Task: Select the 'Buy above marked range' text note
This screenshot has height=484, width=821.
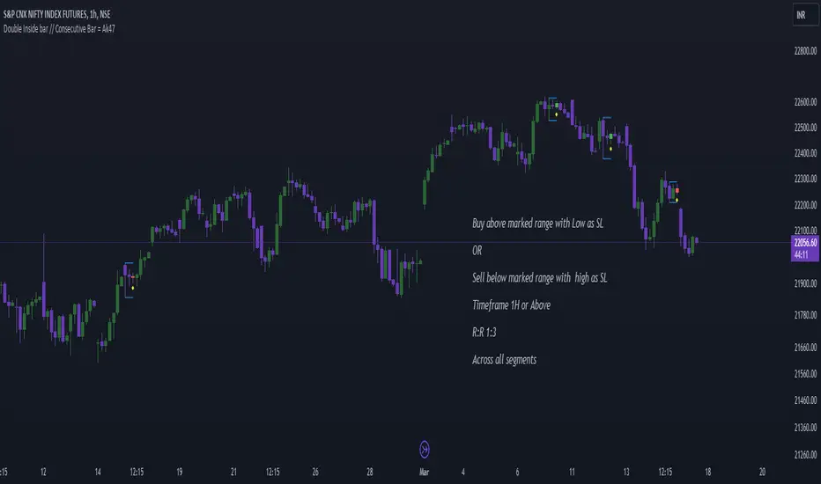Action: pyautogui.click(x=537, y=224)
